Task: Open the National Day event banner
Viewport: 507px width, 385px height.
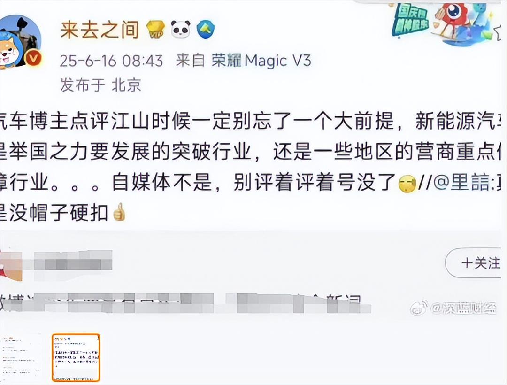Action: tap(411, 20)
